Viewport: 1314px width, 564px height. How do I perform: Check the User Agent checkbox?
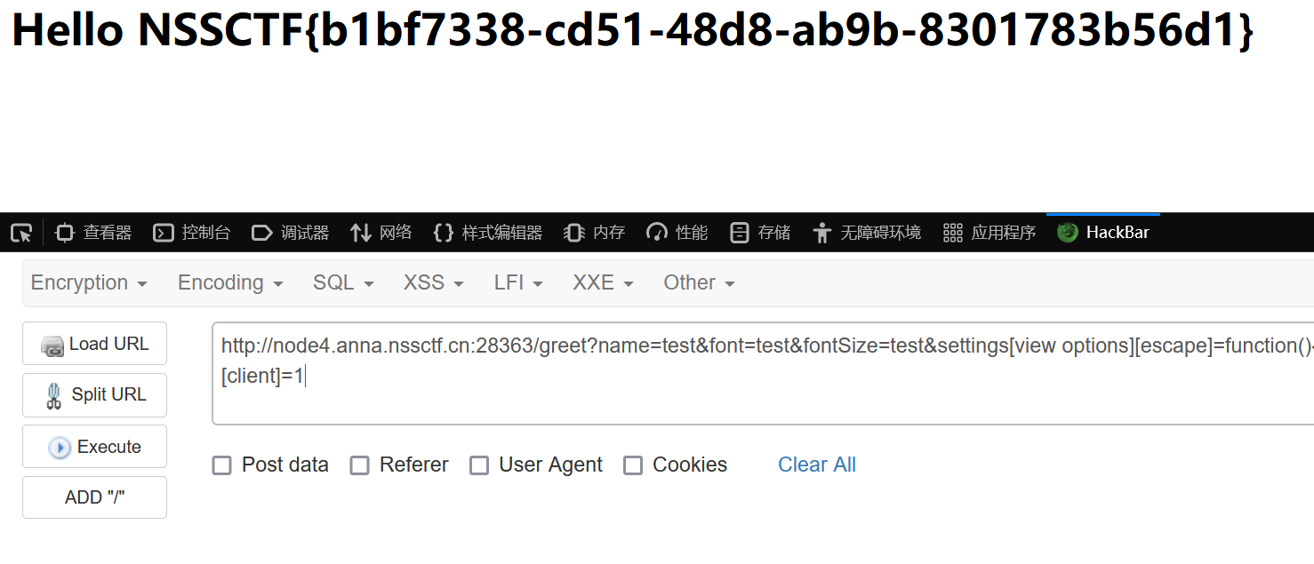coord(479,465)
